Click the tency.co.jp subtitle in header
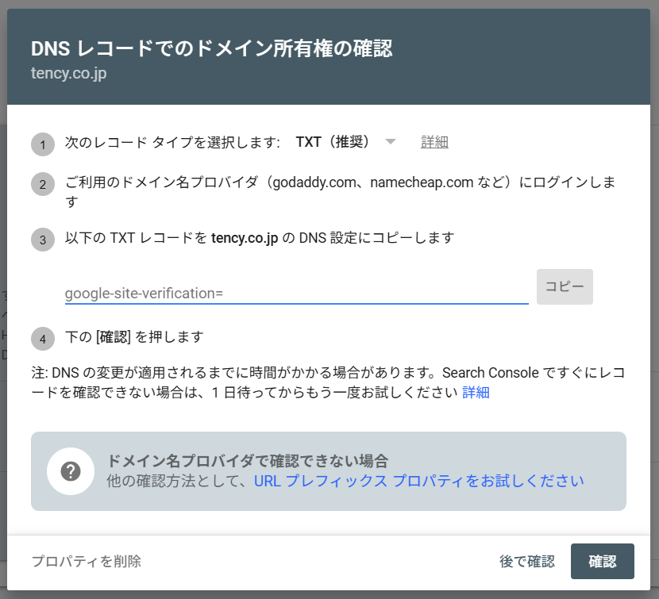659x599 pixels. coord(69,74)
